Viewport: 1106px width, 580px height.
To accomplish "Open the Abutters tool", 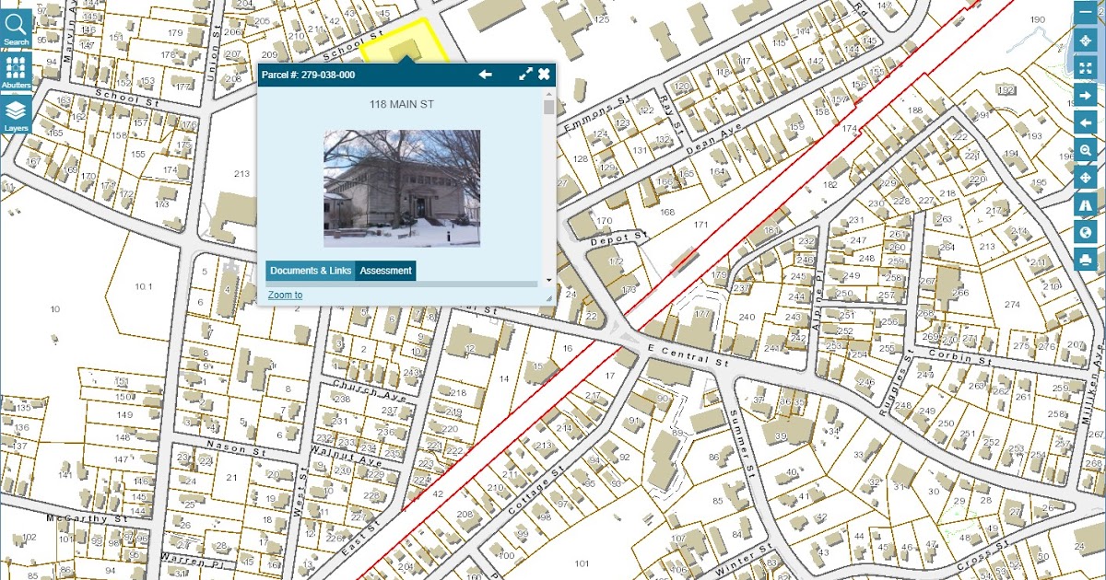I will (x=16, y=72).
